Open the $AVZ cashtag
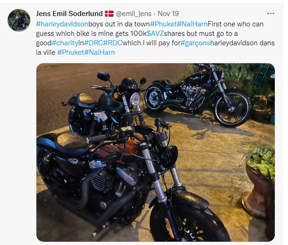 click(x=155, y=34)
